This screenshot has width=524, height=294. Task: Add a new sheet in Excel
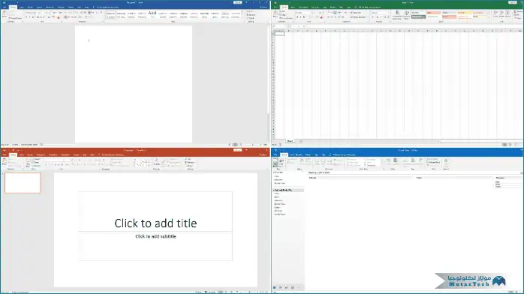point(301,141)
